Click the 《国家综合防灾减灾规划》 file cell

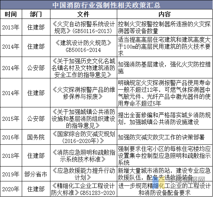pos(83,137)
